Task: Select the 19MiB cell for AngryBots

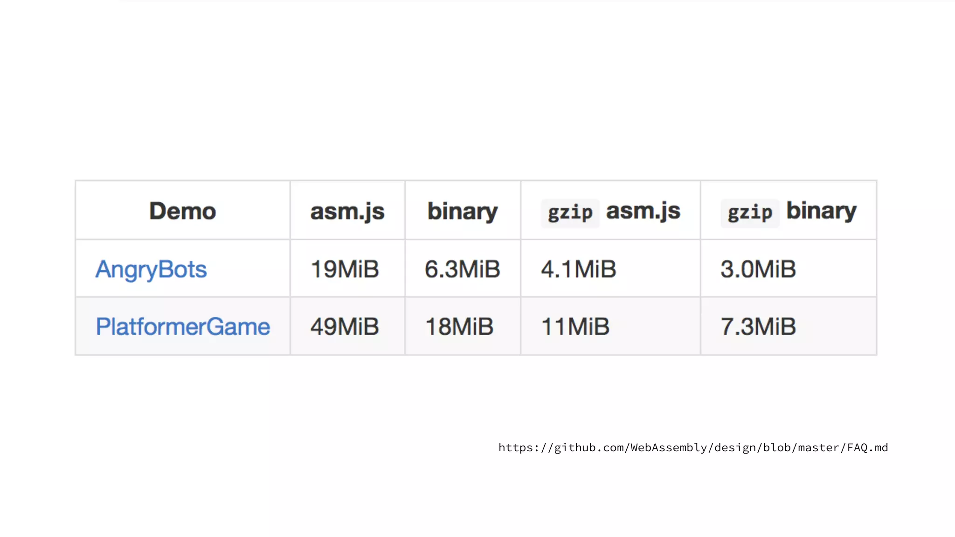Action: [x=345, y=269]
